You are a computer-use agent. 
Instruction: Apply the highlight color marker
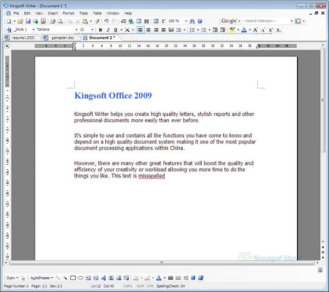(232, 30)
